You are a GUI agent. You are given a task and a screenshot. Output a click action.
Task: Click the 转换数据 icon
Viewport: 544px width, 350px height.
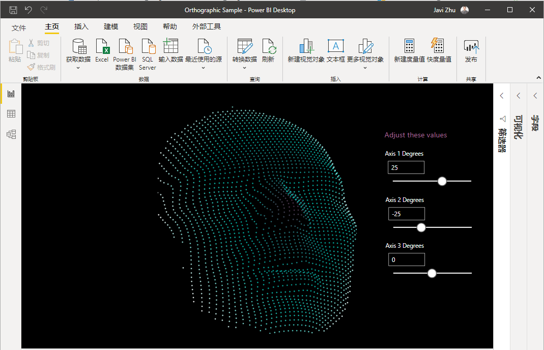click(245, 46)
